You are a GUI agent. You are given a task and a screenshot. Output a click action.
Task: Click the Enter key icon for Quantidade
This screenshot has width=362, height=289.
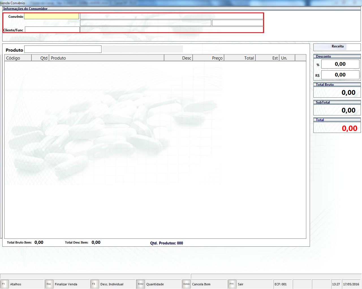[x=141, y=284]
